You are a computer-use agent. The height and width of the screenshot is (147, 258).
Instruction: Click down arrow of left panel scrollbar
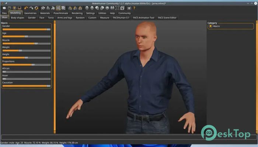click(x=55, y=132)
